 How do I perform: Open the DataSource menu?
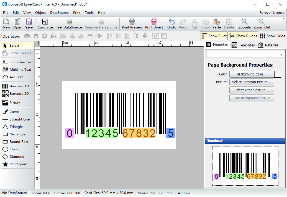tap(59, 13)
